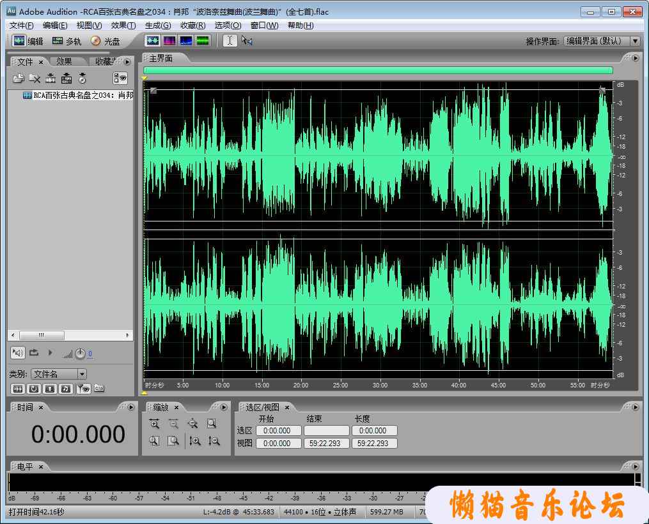Open the 选区/视图 panel options menu arrow
This screenshot has height=524, width=649.
[636, 407]
